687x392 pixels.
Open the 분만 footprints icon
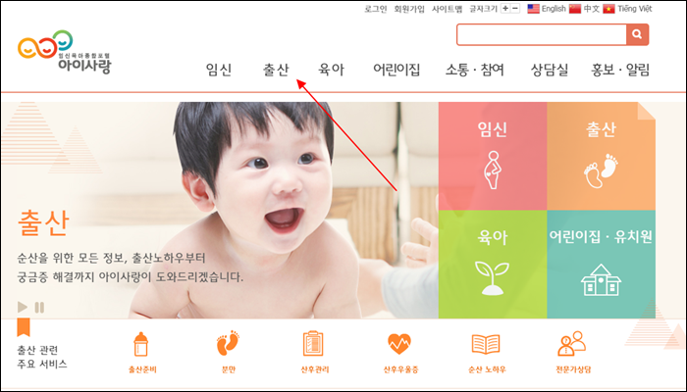tap(228, 343)
